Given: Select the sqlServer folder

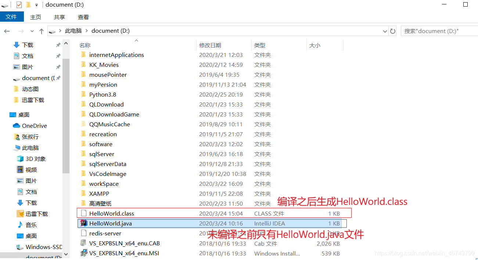Looking at the screenshot, I should click(102, 154).
